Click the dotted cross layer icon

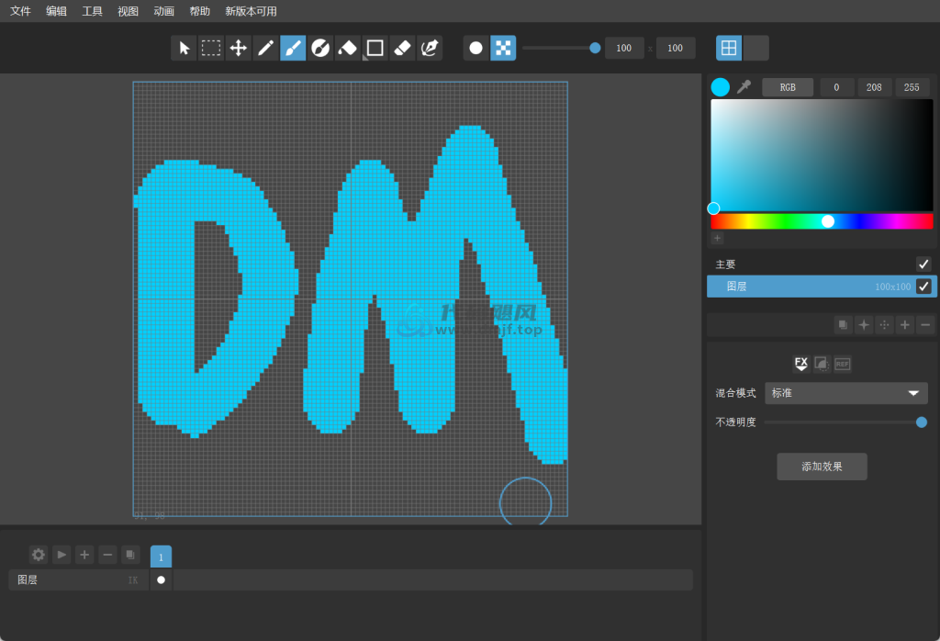pos(884,325)
